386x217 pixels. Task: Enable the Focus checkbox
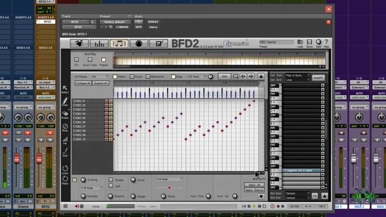[x=132, y=77]
